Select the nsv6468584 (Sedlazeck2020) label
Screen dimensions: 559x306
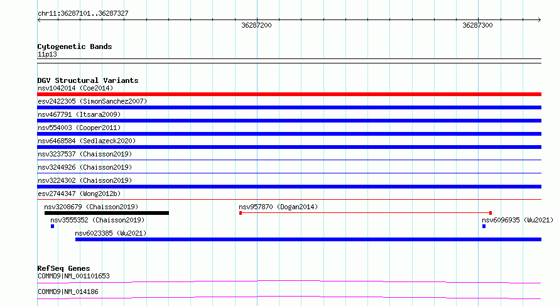pos(87,141)
